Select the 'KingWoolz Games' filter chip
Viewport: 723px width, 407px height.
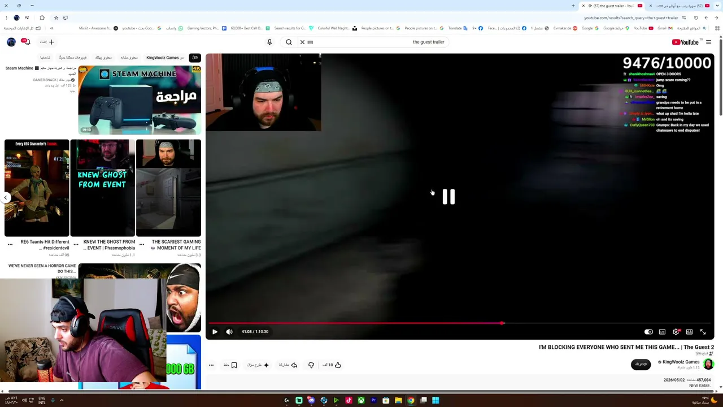165,58
